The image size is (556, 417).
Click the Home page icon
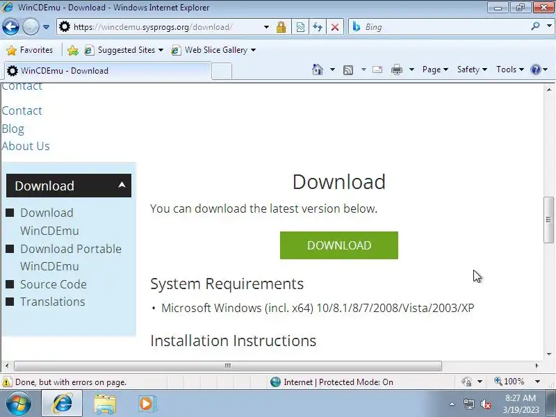(318, 69)
